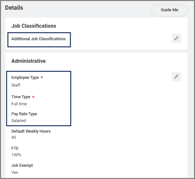Click the Details heading
The image size is (195, 179).
[x=14, y=8]
